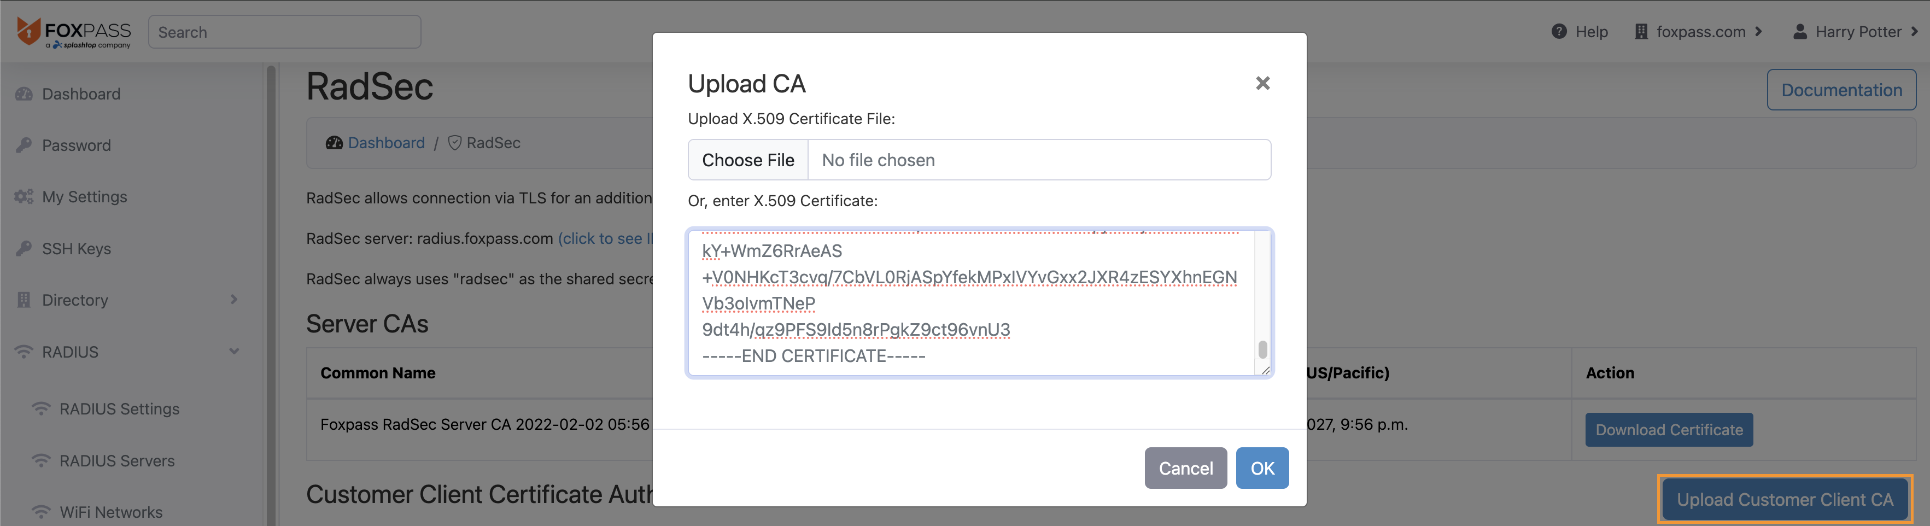Open RADIUS Servers menu item
The height and width of the screenshot is (526, 1930).
click(117, 460)
